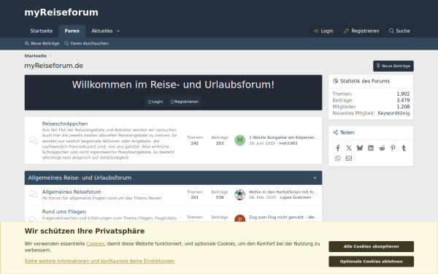Image resolution: width=438 pixels, height=274 pixels.
Task: Open the Aktuelles dropdown arrow
Action: pos(118,31)
